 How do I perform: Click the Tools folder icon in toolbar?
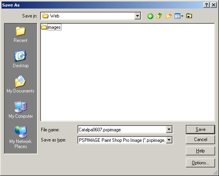[x=189, y=16]
